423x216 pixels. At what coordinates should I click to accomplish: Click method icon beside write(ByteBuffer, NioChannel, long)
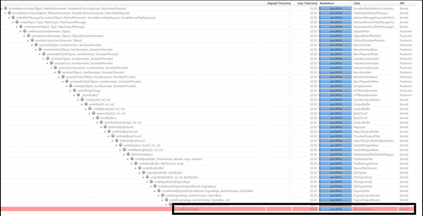point(135,163)
